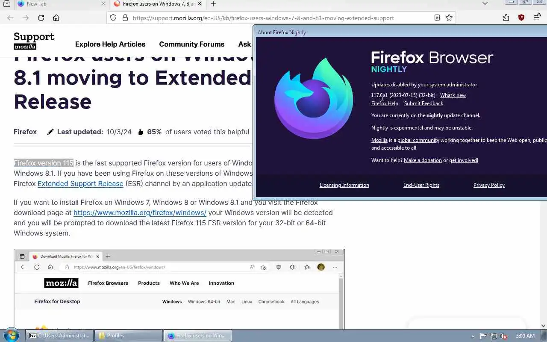Open the tracking protection shield icon
The image size is (547, 342).
[x=113, y=18]
